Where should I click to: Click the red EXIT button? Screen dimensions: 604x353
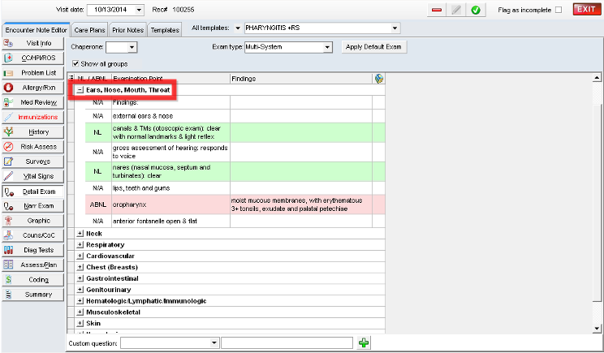pos(586,10)
